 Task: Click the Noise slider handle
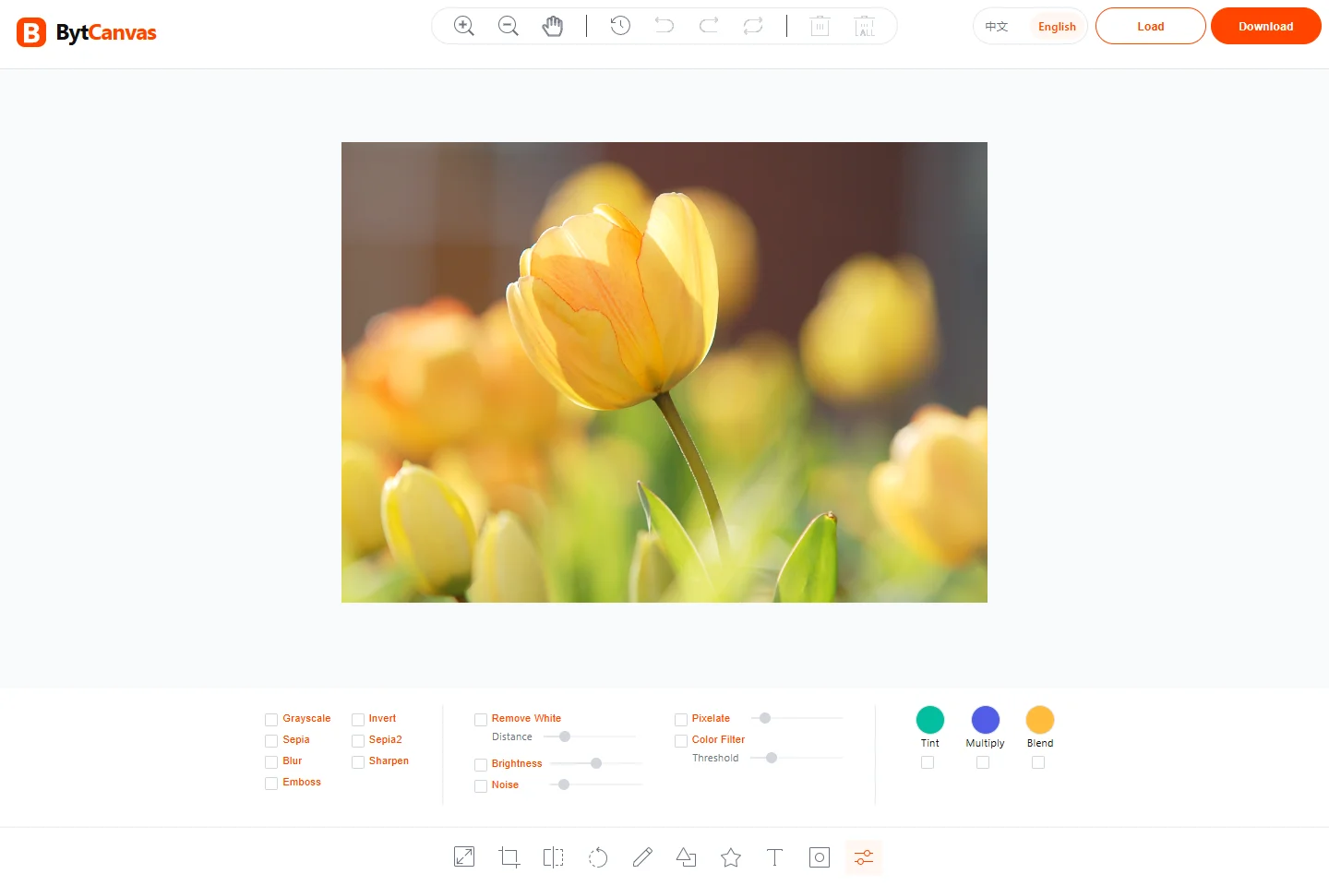(x=564, y=784)
